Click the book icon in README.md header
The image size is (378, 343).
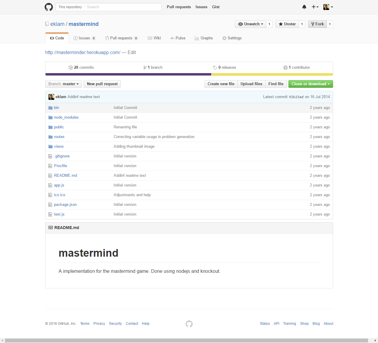click(51, 228)
